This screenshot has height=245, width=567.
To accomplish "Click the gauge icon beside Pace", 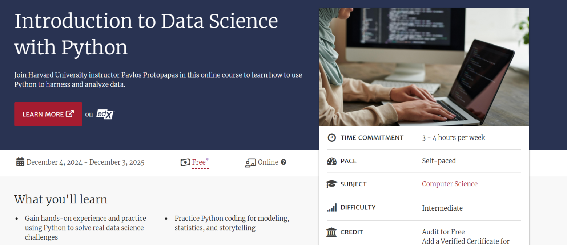I will [332, 161].
